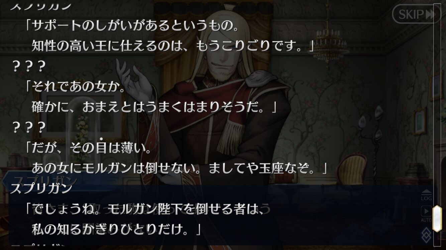Select the line でしょうね。モルガン陛下を倒せる者は
The width and height of the screenshot is (446, 250).
click(147, 209)
